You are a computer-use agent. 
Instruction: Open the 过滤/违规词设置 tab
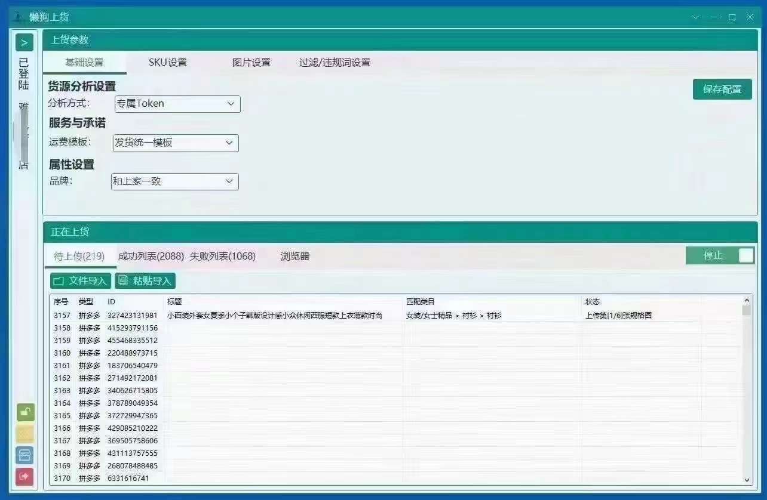click(x=335, y=63)
